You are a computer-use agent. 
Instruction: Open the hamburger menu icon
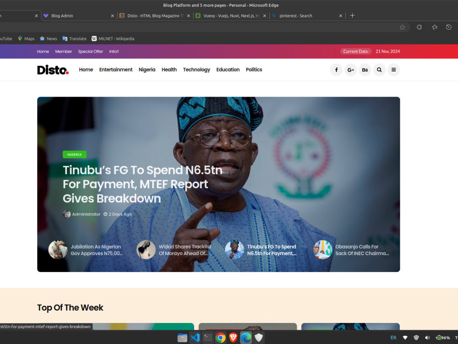[393, 70]
